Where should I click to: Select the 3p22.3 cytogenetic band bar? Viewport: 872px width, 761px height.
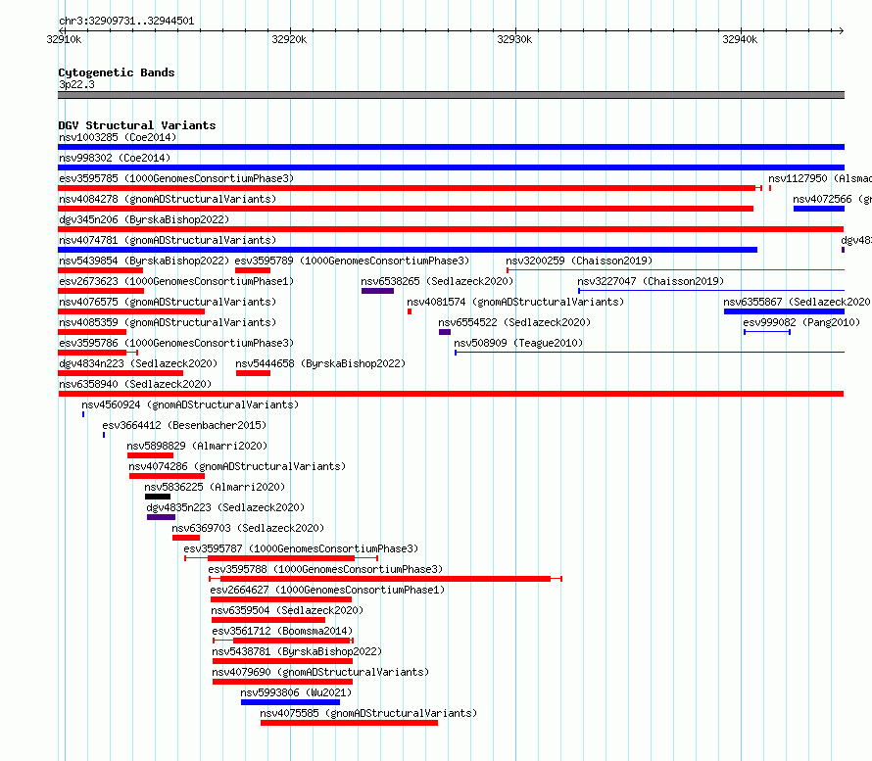point(451,95)
